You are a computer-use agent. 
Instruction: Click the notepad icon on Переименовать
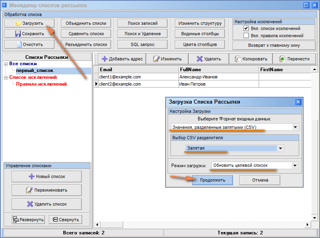pyautogui.click(x=29, y=190)
